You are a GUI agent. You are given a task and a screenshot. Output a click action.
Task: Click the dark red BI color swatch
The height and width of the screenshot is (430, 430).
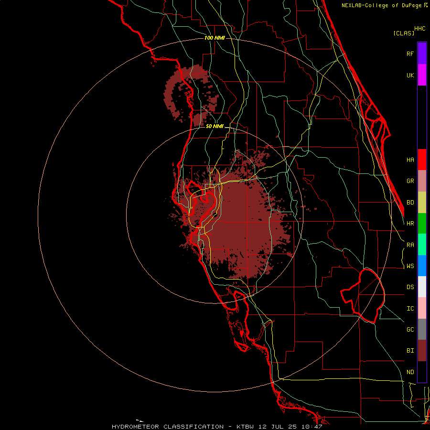click(x=422, y=351)
